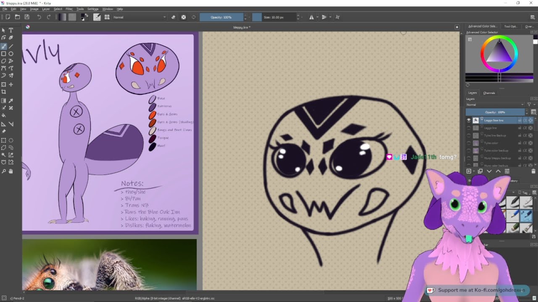
Task: Open the Tool Options docker tab
Action: click(x=511, y=26)
